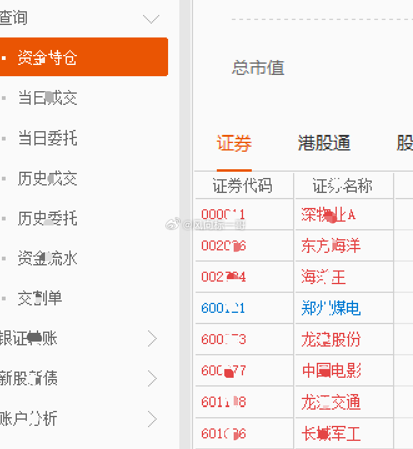Open 历史委托 in the sidebar
Image resolution: width=413 pixels, height=449 pixels.
[x=47, y=218]
